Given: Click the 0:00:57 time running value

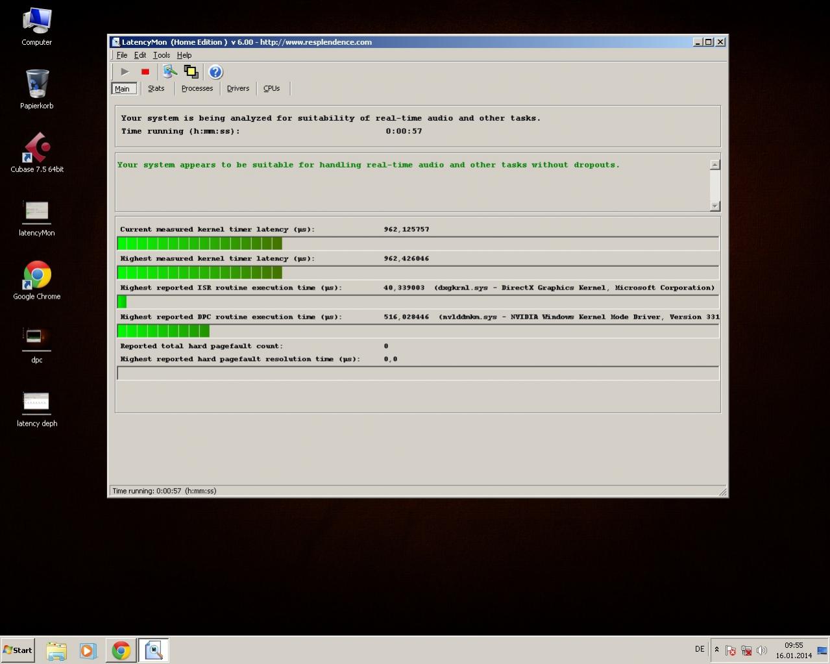Looking at the screenshot, I should tap(404, 131).
